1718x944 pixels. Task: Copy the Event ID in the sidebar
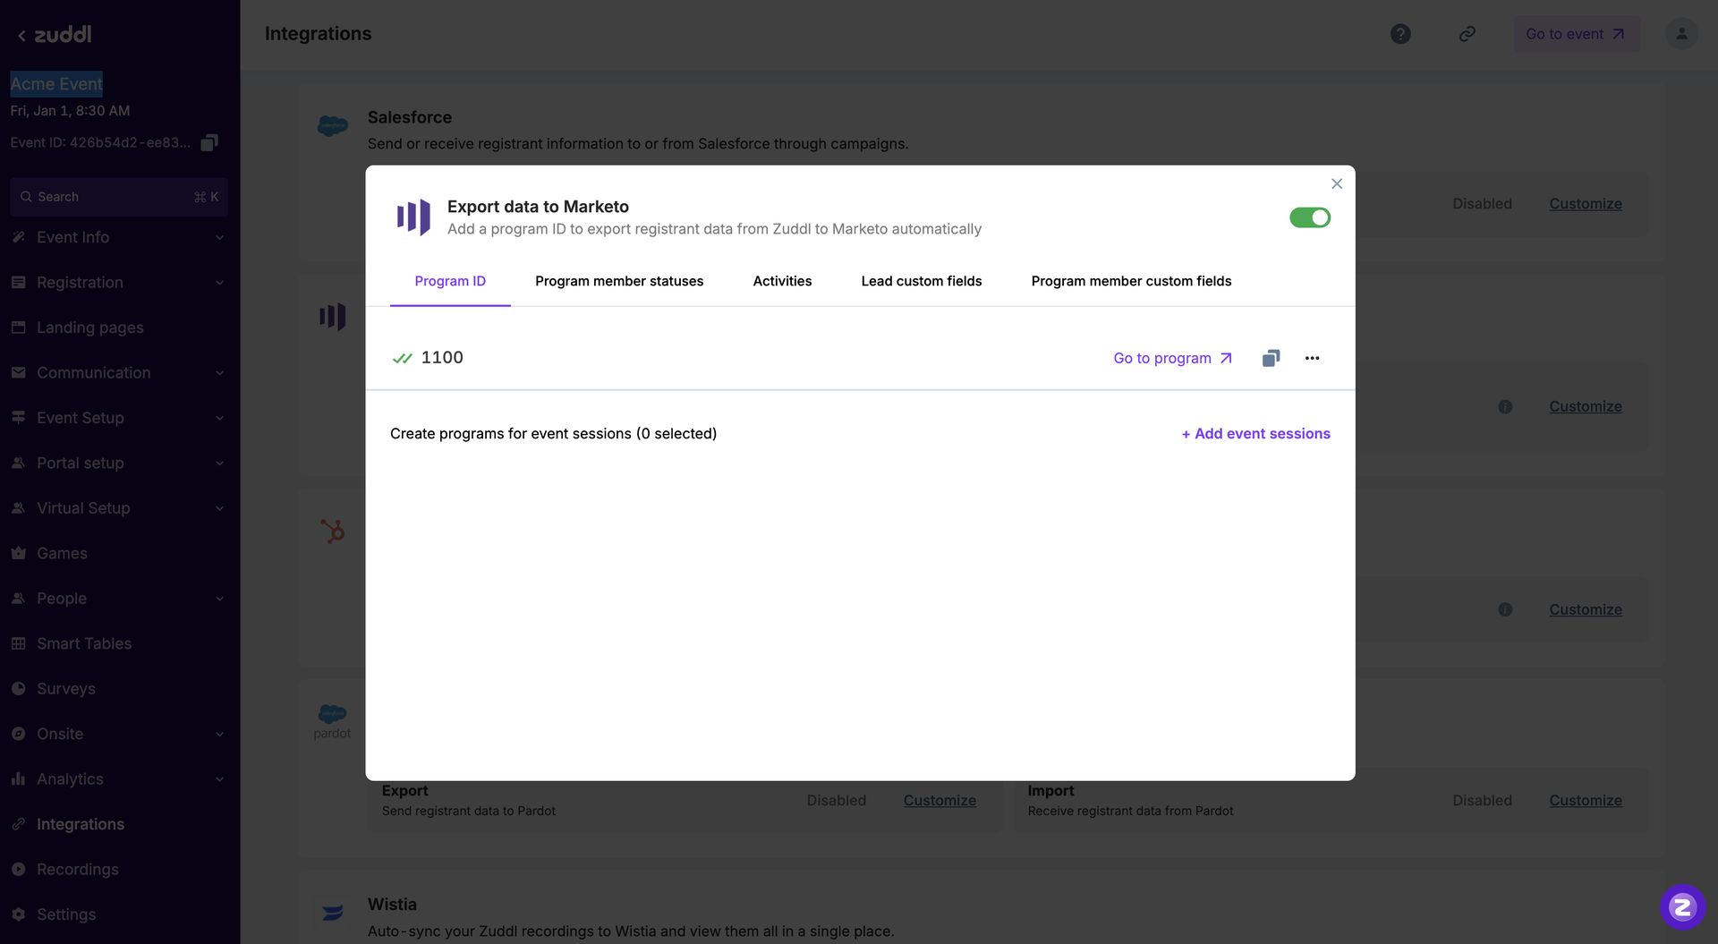(209, 142)
